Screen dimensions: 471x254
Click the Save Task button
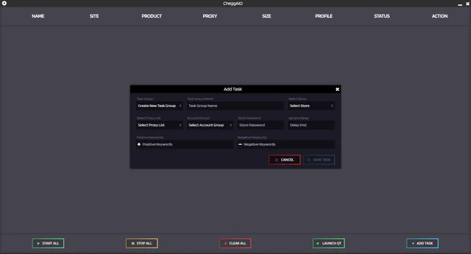[x=319, y=159]
